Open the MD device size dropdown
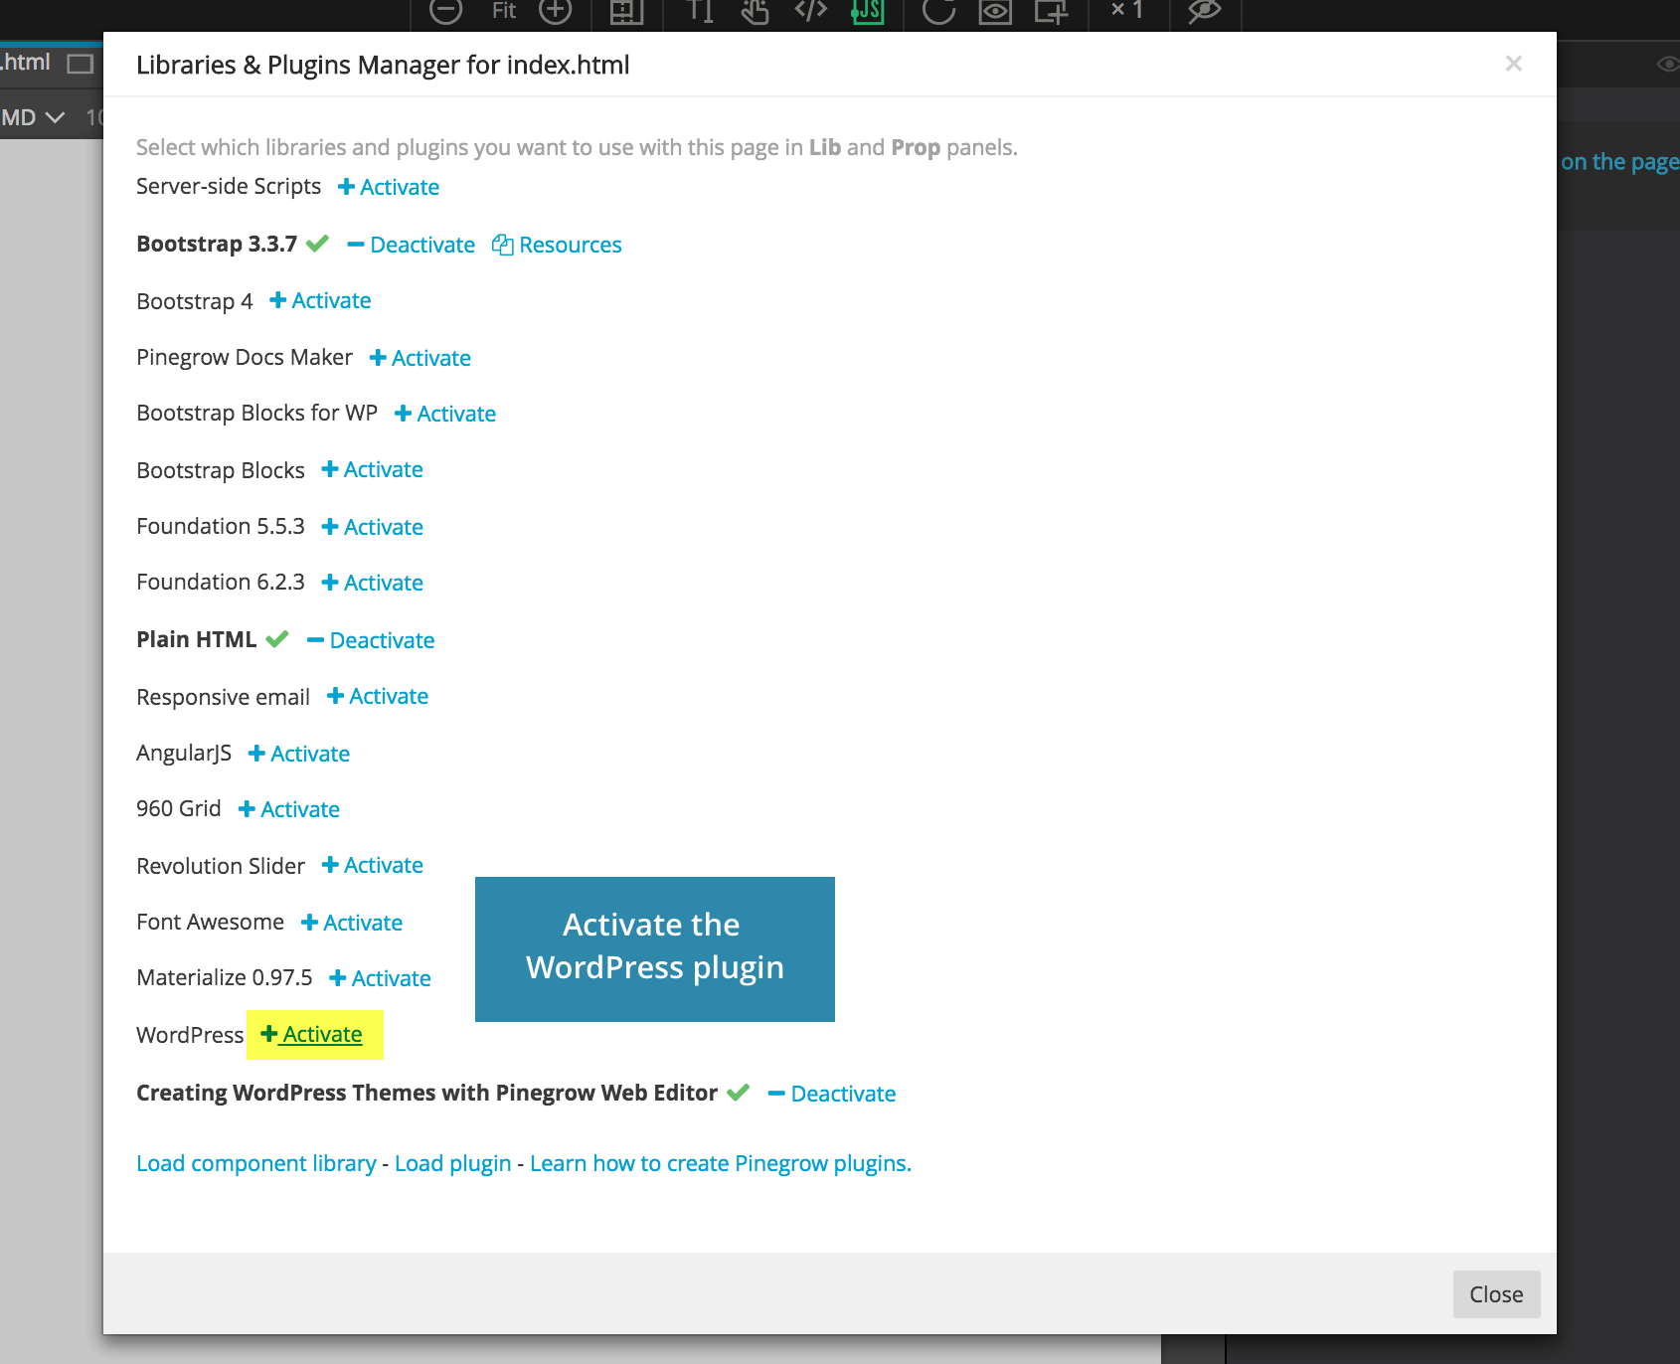 tap(33, 117)
